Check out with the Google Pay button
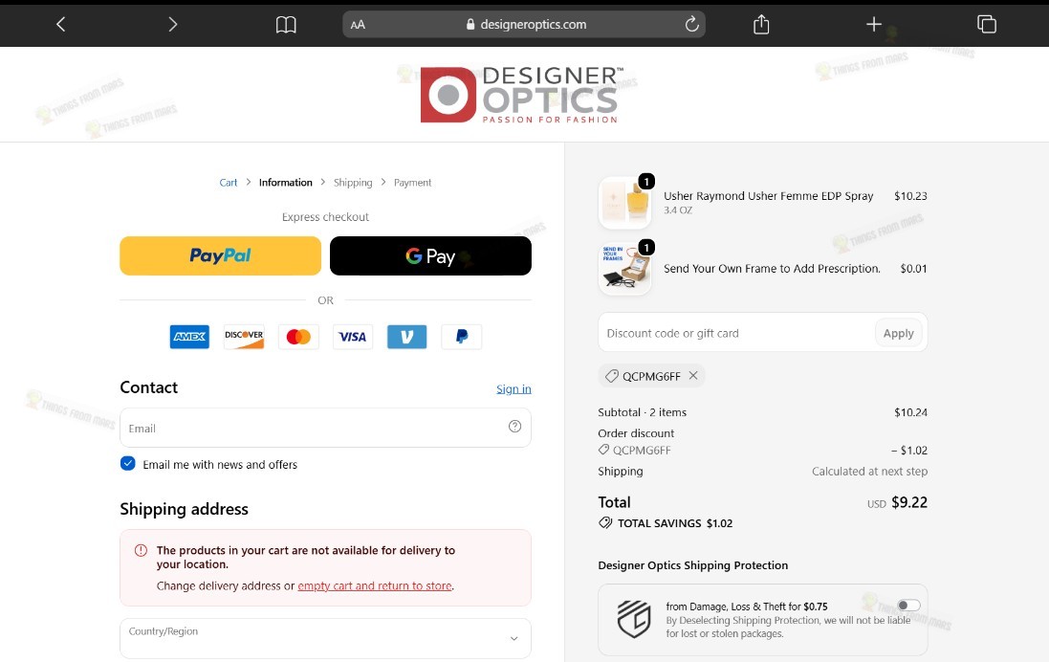Screen dimensions: 1049x662 pos(430,255)
